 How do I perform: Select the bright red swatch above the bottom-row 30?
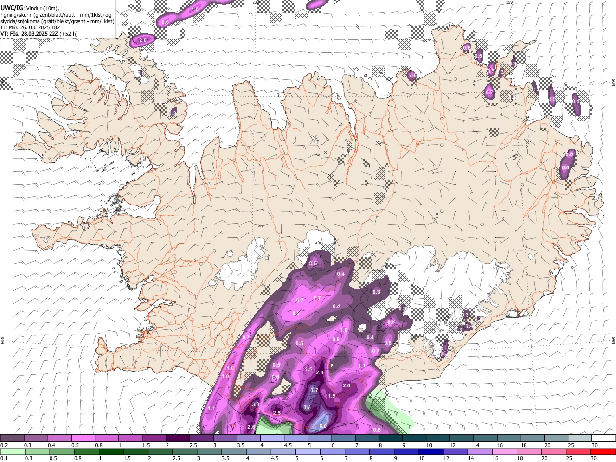pyautogui.click(x=603, y=451)
